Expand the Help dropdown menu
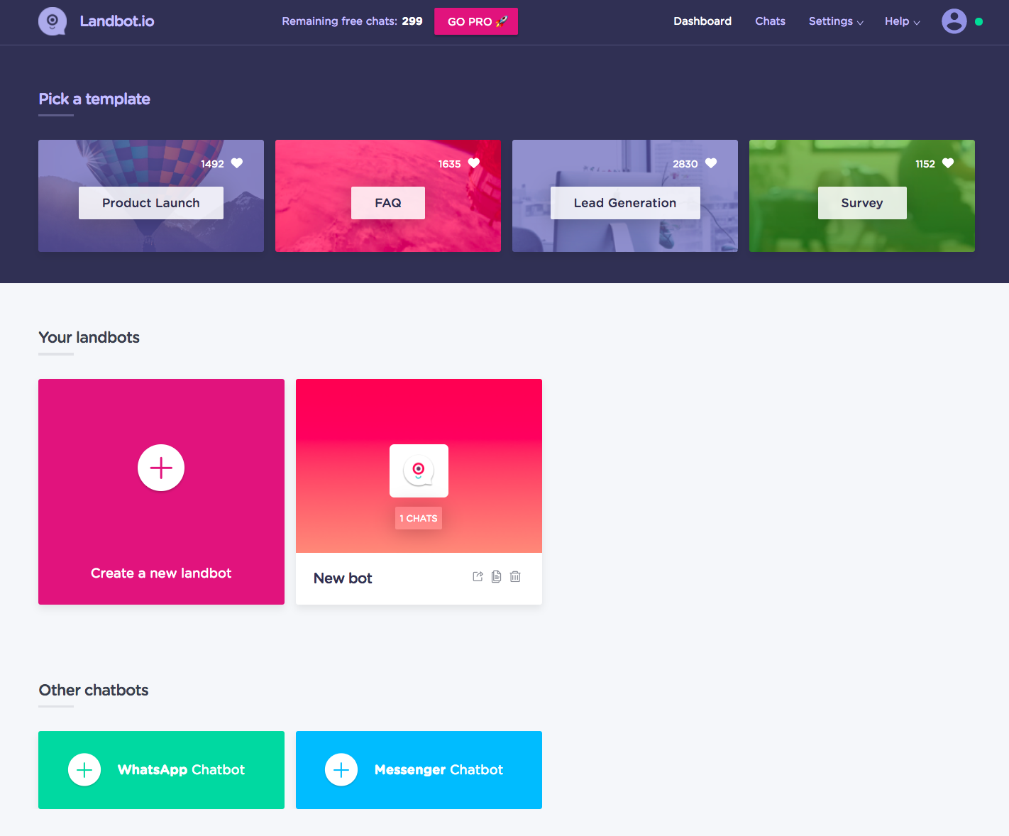Image resolution: width=1009 pixels, height=836 pixels. click(x=902, y=21)
